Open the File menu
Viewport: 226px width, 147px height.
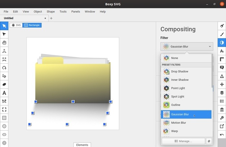(6, 12)
